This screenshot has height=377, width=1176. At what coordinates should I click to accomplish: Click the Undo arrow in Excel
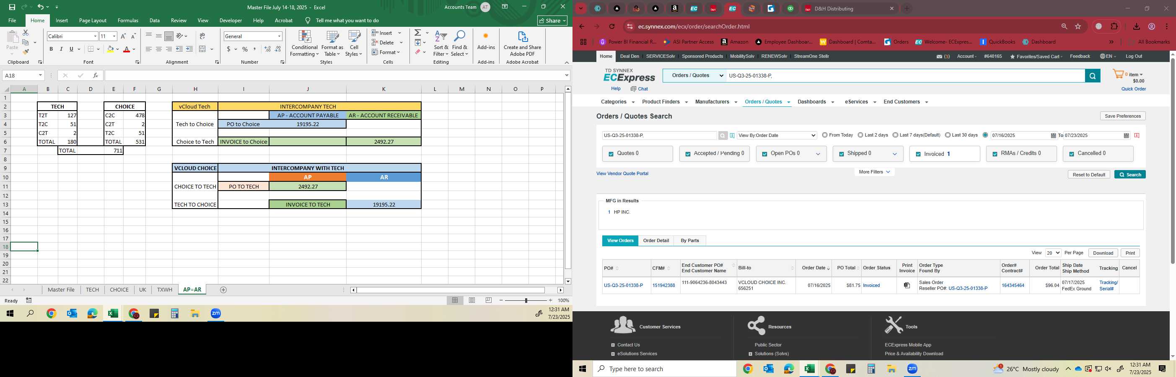pos(41,7)
